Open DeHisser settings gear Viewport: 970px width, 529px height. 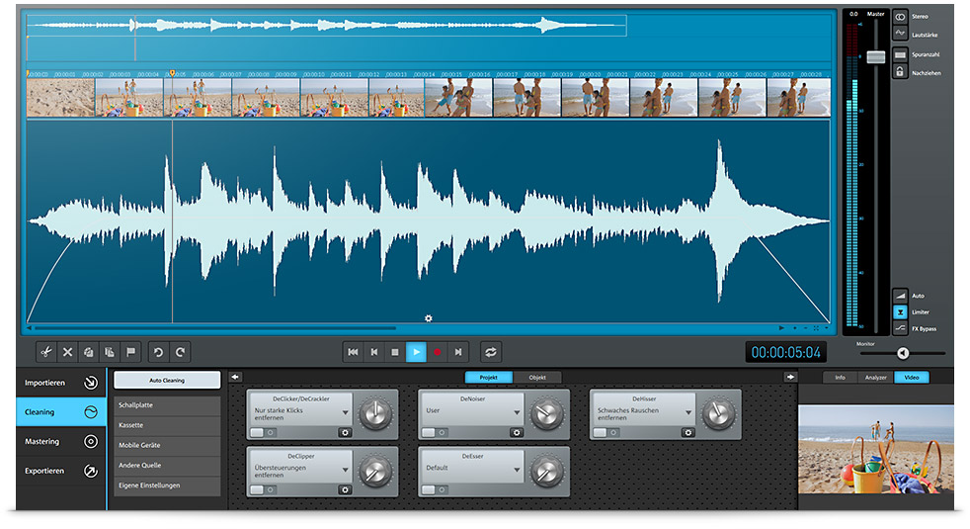pos(687,432)
